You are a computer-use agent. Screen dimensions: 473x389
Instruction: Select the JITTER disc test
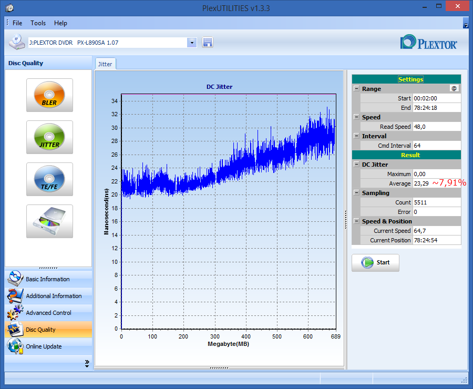point(49,137)
